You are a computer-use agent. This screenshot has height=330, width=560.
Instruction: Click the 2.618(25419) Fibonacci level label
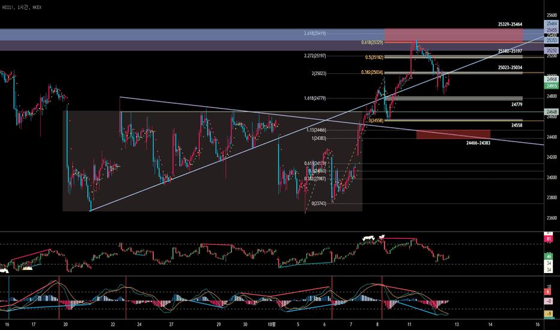tap(315, 33)
